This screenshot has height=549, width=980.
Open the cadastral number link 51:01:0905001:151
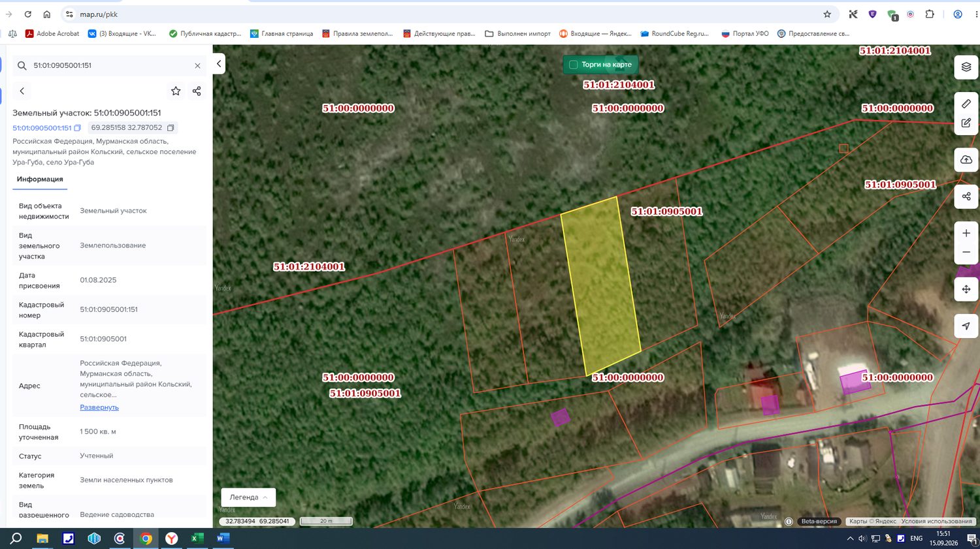(42, 128)
